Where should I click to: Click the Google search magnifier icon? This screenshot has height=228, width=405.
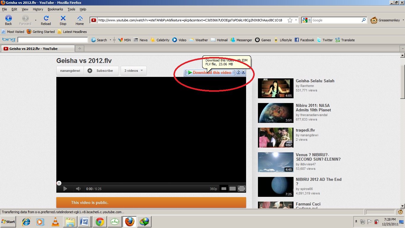[x=364, y=20]
